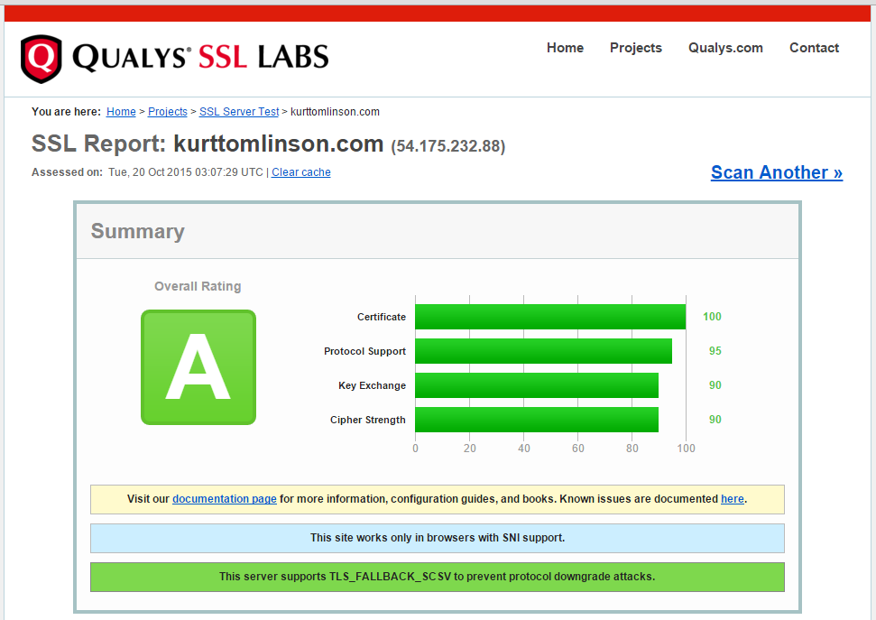The width and height of the screenshot is (876, 620).
Task: Click the QUALYS SSL LABS wordmark
Action: pos(201,58)
